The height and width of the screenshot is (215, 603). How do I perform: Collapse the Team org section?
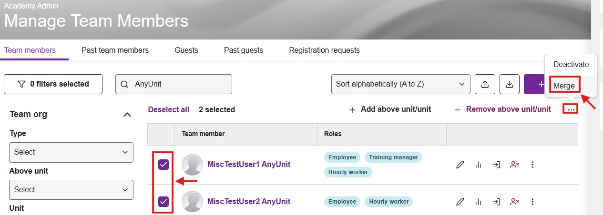[127, 114]
